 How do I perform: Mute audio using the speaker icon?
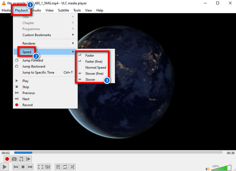click(x=207, y=169)
